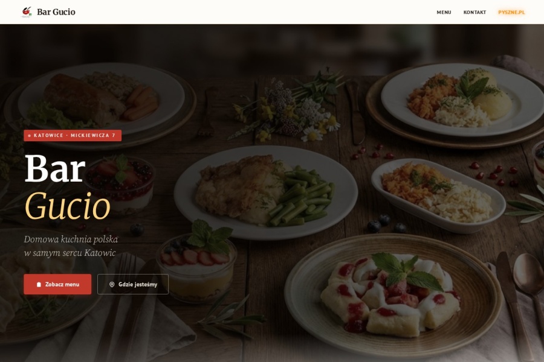544x362 pixels.
Task: Click the oval dish with rice salad
Action: pos(438,195)
